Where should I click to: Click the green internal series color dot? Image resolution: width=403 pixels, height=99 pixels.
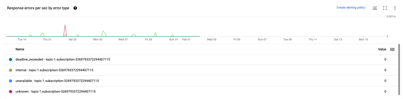[11, 70]
